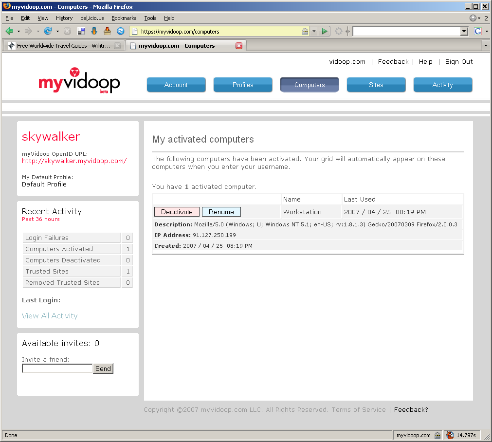Click the footer Feedback? link
This screenshot has width=492, height=442.
click(411, 410)
